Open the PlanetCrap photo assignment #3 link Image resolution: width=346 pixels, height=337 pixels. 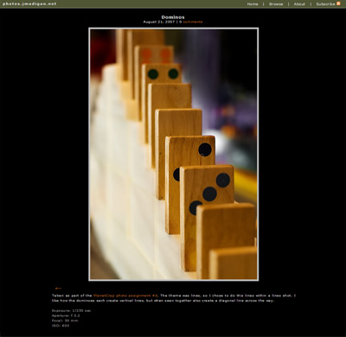[125, 296]
